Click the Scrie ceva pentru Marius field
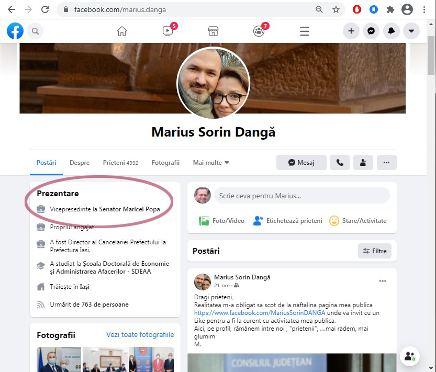This screenshot has width=436, height=372. (301, 196)
